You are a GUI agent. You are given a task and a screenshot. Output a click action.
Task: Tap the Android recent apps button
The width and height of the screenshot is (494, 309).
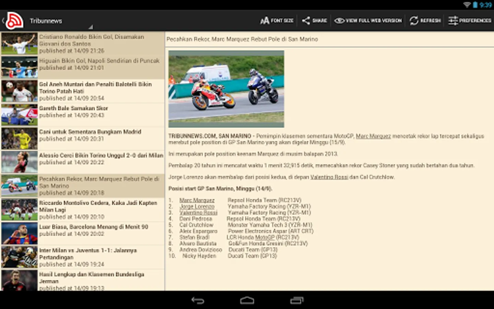(297, 300)
